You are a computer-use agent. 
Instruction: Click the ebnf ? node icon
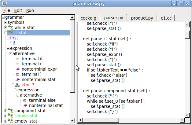(17, 85)
